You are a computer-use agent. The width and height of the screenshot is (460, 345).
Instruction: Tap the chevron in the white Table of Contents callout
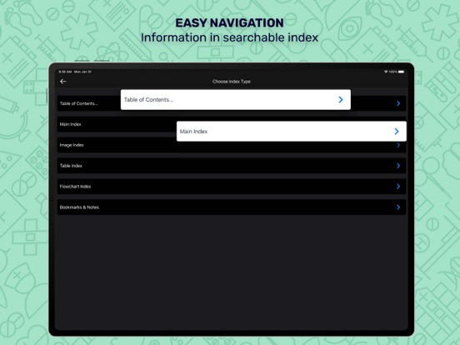(341, 100)
